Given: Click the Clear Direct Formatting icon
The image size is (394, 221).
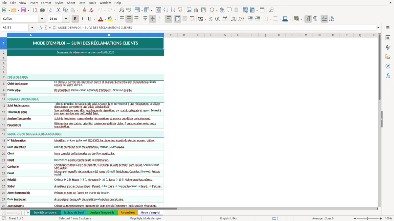Looking at the screenshot, I should tap(92, 10).
